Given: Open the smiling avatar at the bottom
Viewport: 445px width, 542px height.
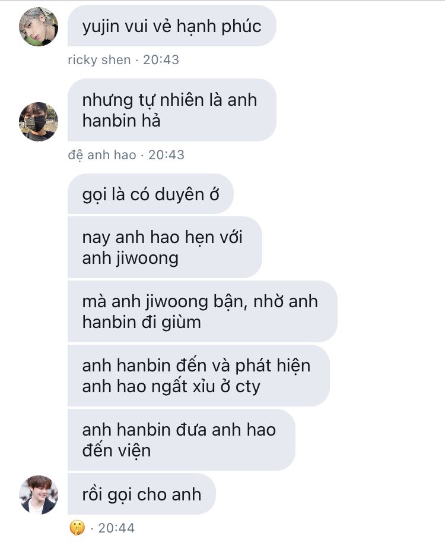Looking at the screenshot, I should click(x=39, y=494).
